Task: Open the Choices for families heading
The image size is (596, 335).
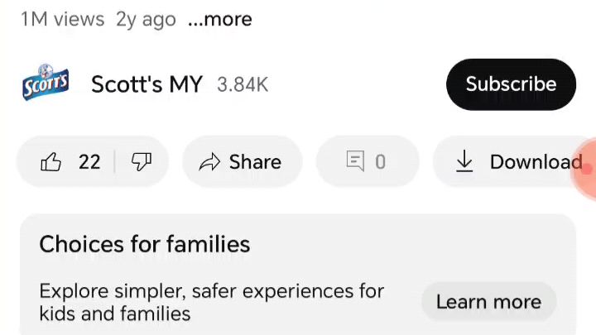Action: [x=144, y=244]
